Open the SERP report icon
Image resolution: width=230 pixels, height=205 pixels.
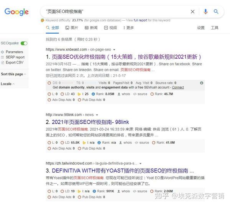pos(2,57)
